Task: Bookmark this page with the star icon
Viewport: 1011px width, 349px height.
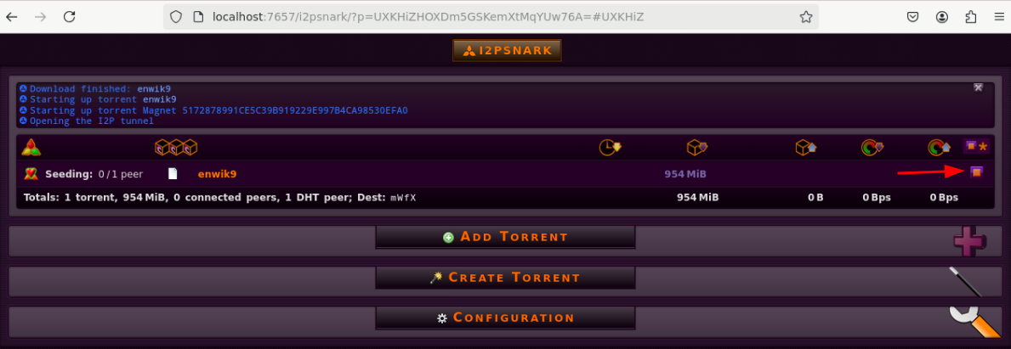Action: click(806, 17)
